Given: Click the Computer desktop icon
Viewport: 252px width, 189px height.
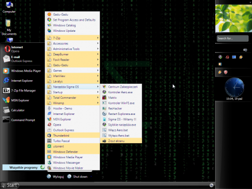Looking at the screenshot, I should coord(9,7).
